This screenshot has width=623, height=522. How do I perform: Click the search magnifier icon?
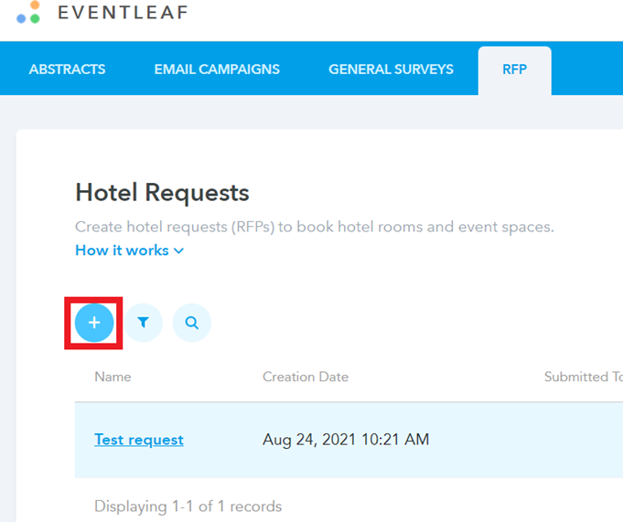(191, 323)
